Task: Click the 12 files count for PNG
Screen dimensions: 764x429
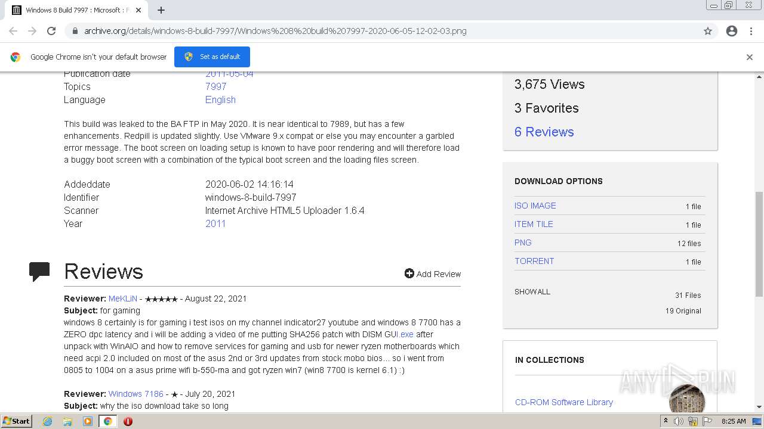Action: (x=689, y=243)
